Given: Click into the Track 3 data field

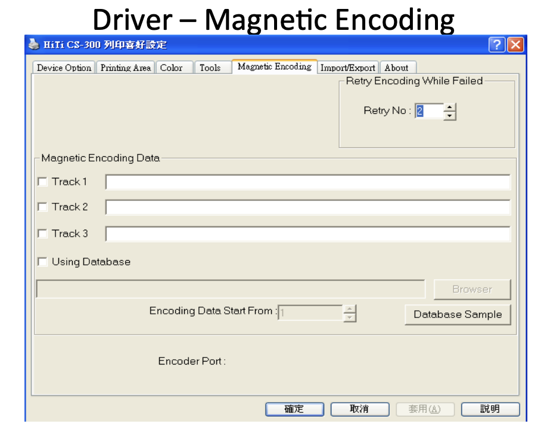Looking at the screenshot, I should pos(307,234).
